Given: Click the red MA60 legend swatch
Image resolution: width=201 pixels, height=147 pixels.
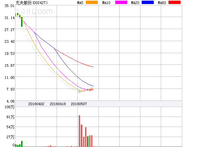Looking at the screenshot, I should tap(175, 2).
